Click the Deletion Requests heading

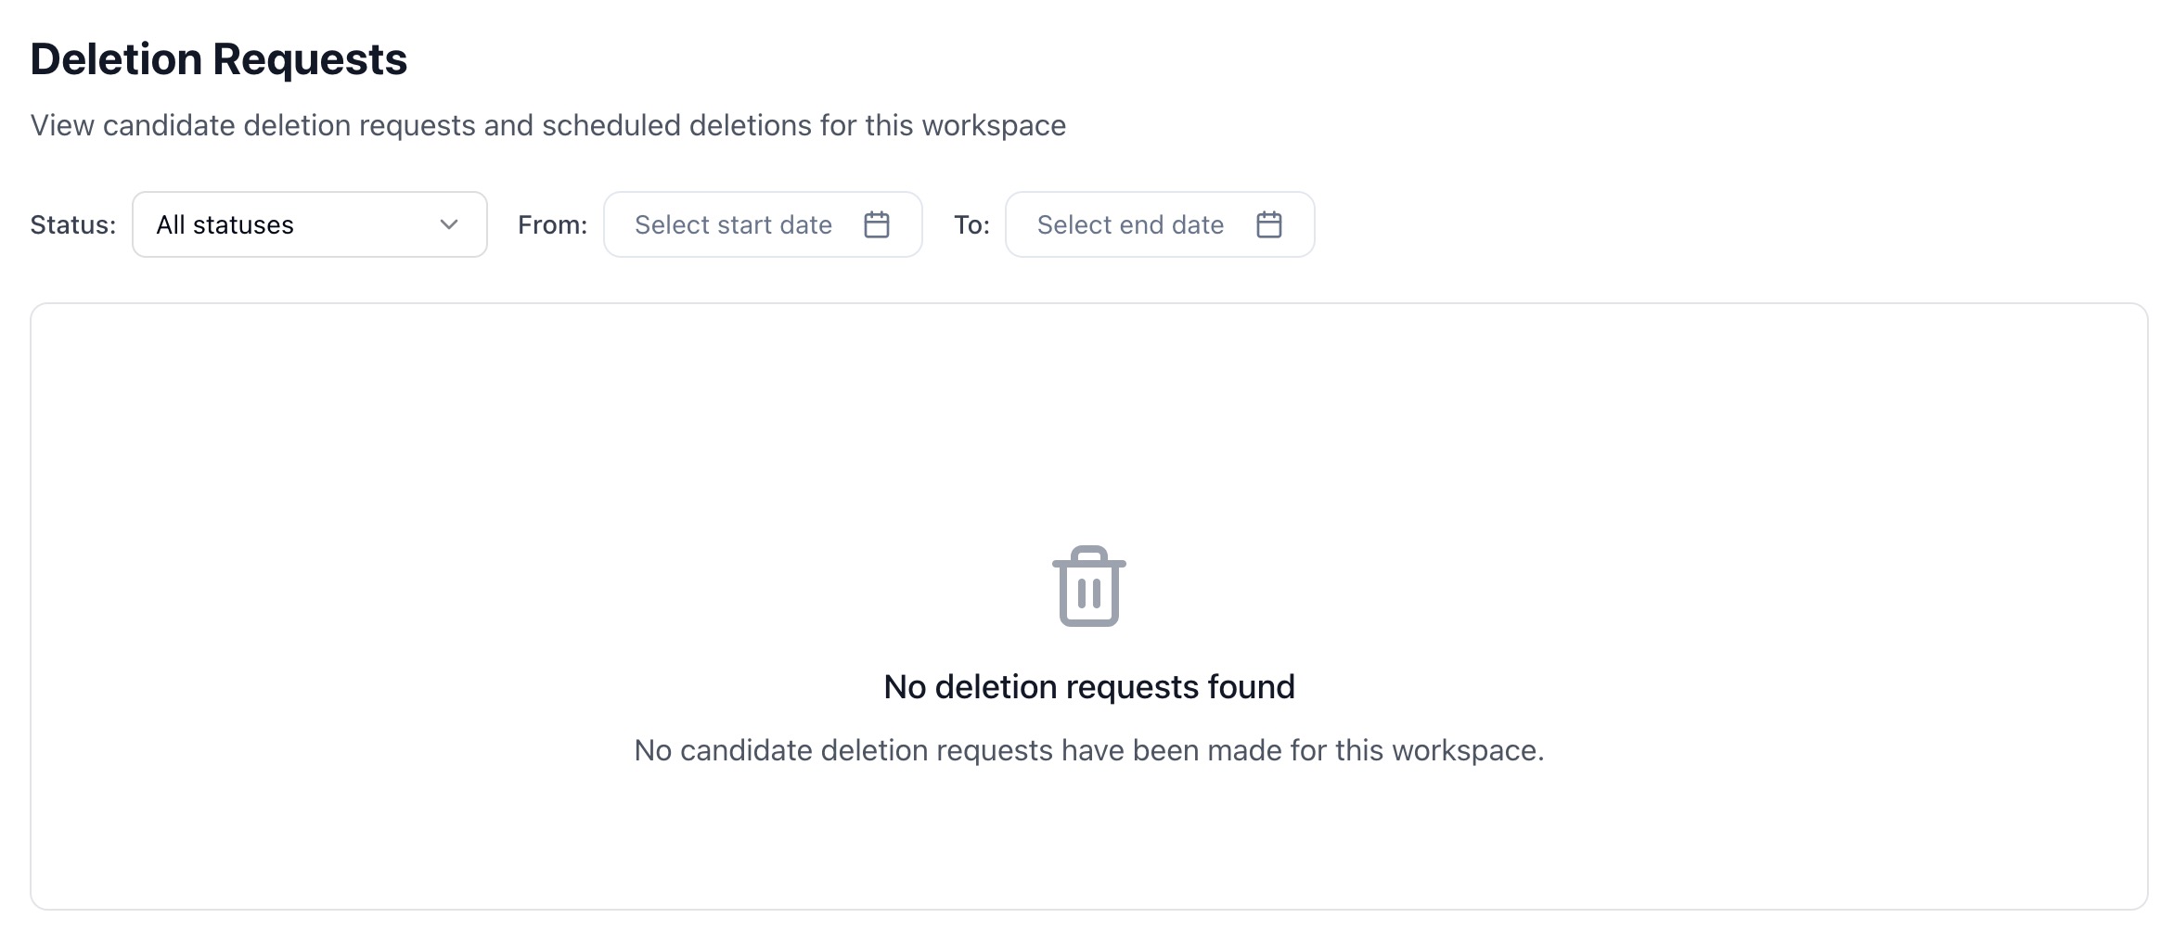[x=219, y=59]
